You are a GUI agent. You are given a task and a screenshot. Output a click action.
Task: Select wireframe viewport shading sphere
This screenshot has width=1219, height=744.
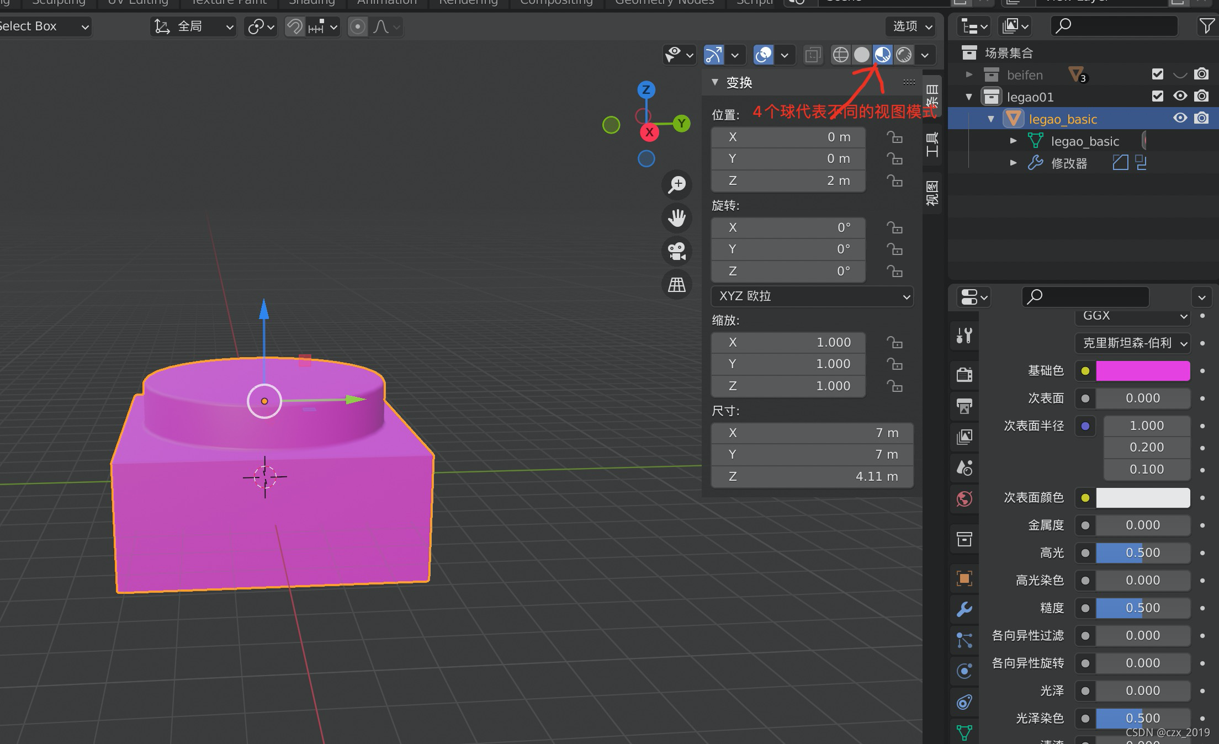coord(840,55)
